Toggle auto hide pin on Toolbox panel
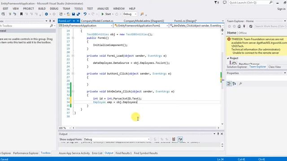 (50, 21)
